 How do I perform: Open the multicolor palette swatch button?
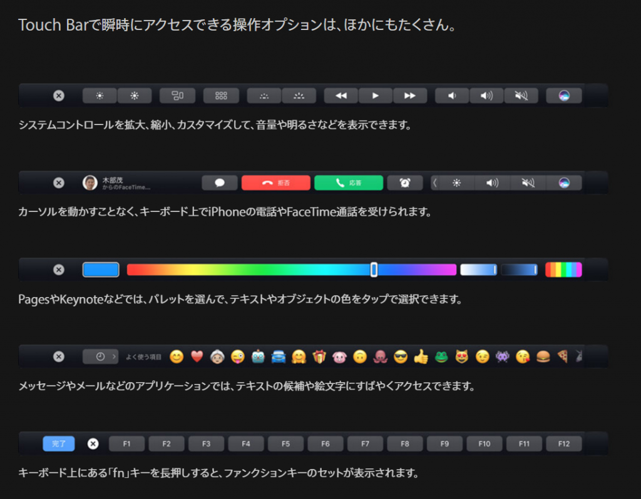coord(564,270)
